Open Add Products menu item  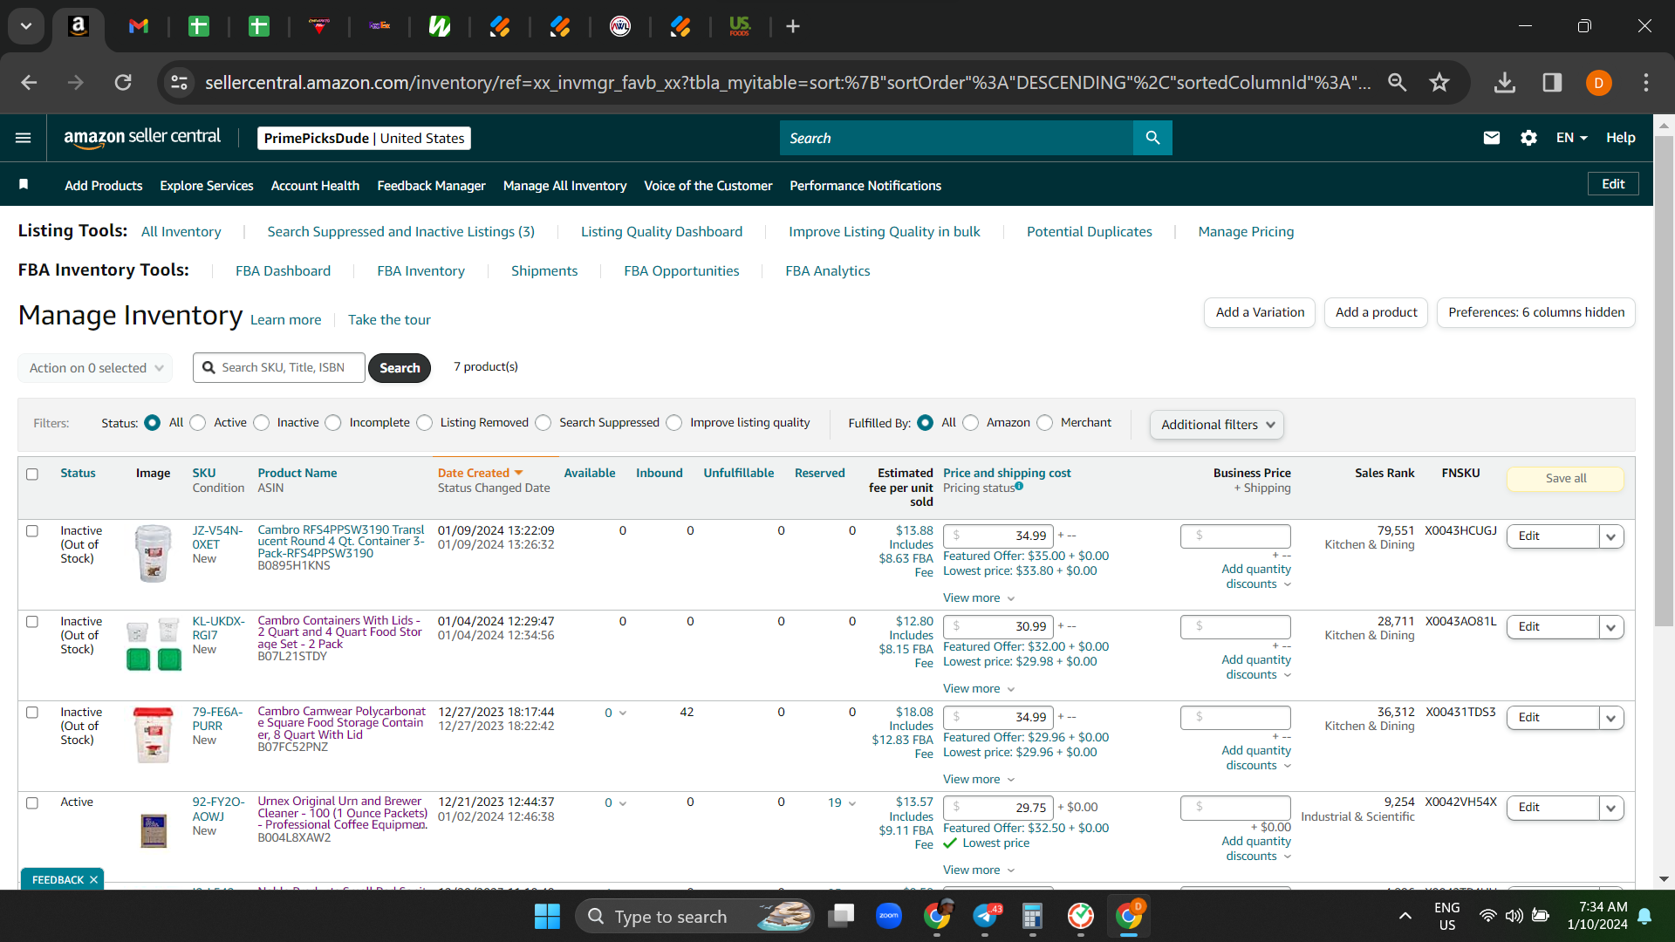coord(104,186)
